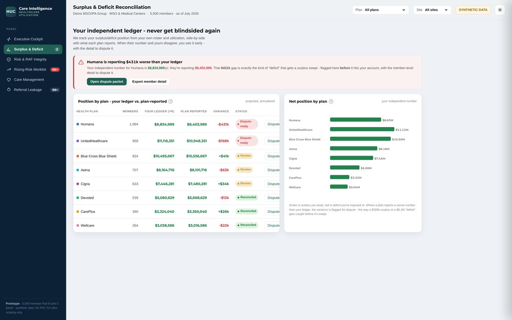Click the red 99+ badge on Rising-Risk Worklist
Image resolution: width=512 pixels, height=320 pixels.
pyautogui.click(x=55, y=70)
